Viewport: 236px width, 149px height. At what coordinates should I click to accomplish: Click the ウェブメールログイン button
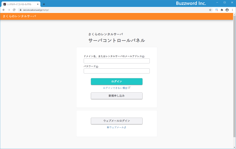coord(117,121)
